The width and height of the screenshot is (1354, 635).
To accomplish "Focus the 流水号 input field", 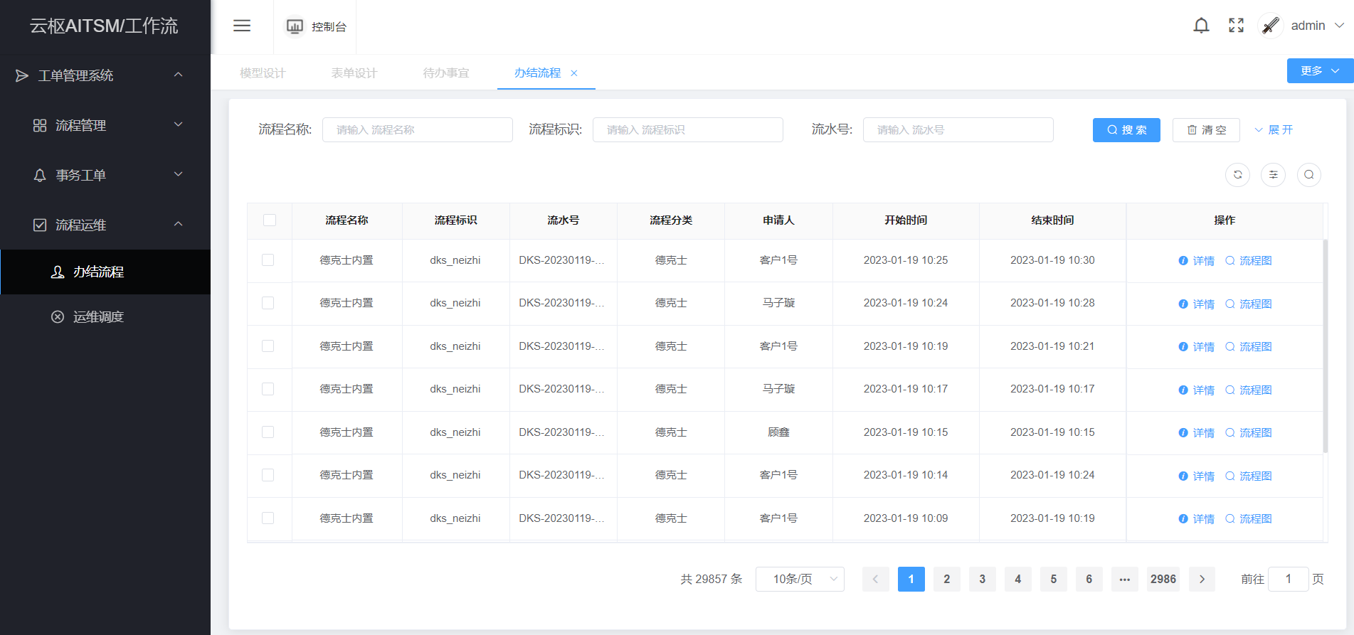I will click(x=958, y=130).
